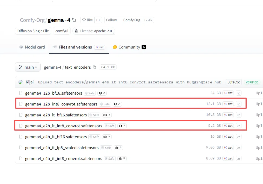Open commit hash 30fa69c

234,82
